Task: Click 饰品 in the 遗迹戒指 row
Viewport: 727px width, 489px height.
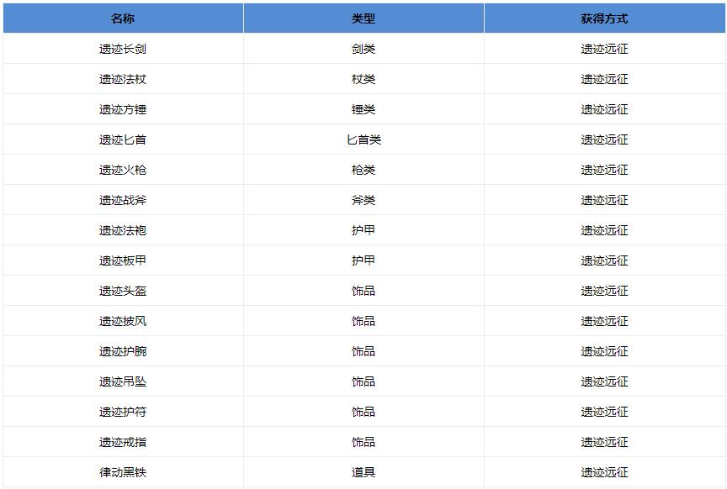Action: point(363,442)
